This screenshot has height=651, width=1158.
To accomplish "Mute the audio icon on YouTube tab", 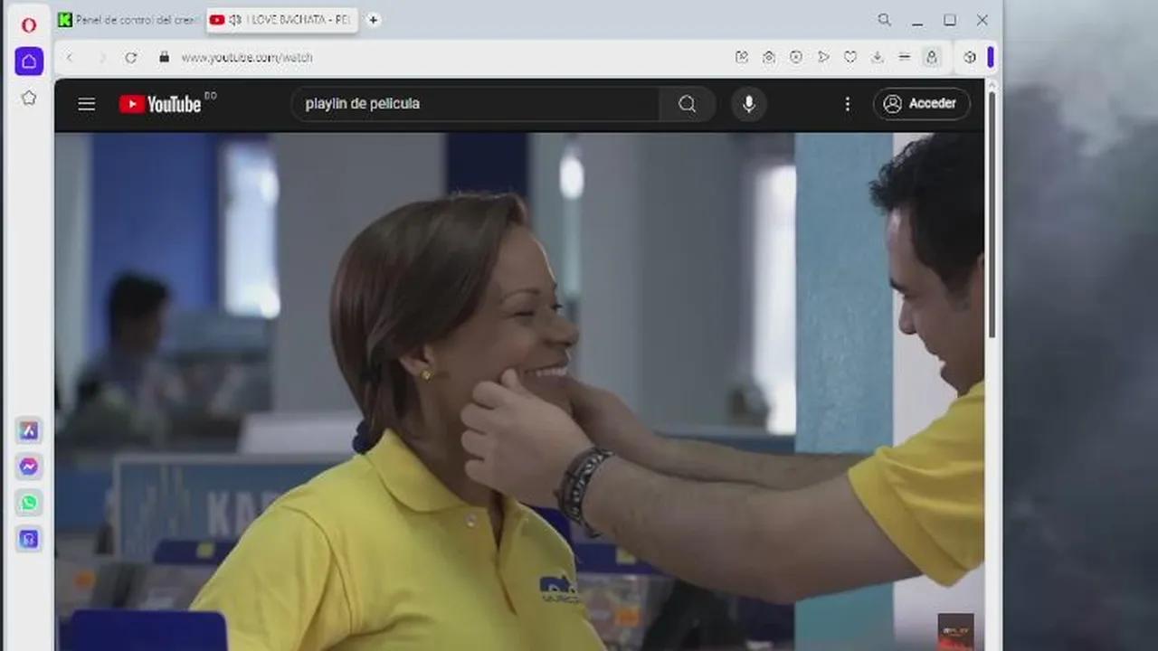I will point(235,20).
